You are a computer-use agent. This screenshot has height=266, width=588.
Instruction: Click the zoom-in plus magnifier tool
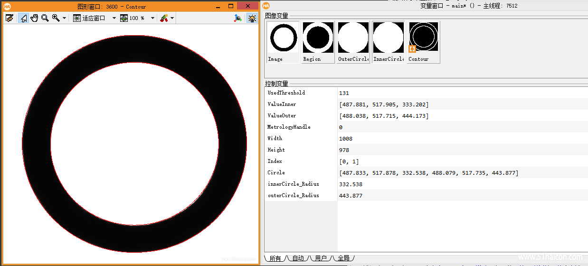click(56, 18)
